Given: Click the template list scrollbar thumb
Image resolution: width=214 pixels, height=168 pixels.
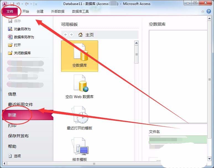Looking at the screenshot, I should 136,54.
